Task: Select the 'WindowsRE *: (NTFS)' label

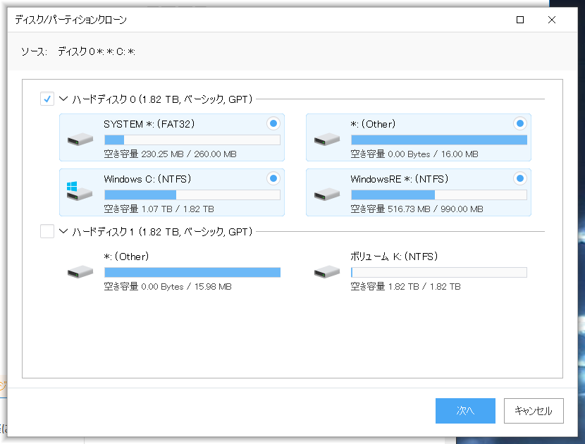Action: point(400,179)
